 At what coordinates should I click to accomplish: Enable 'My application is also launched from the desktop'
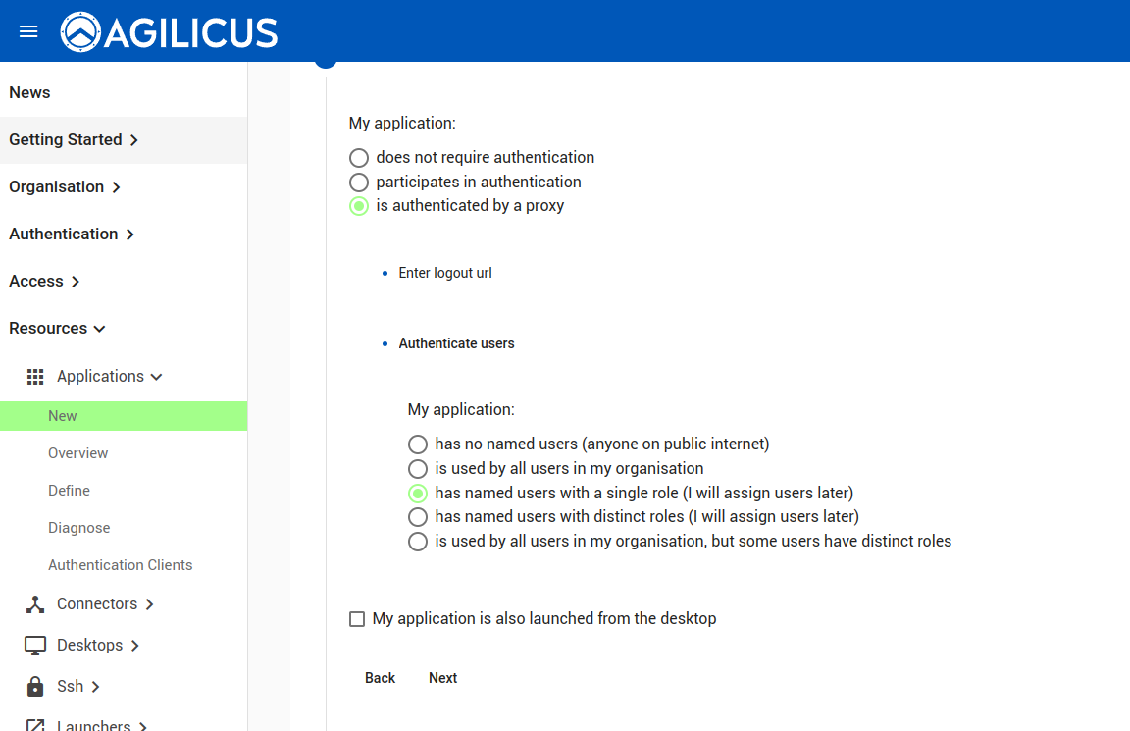357,619
